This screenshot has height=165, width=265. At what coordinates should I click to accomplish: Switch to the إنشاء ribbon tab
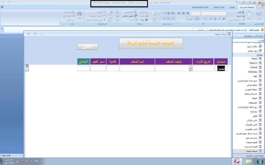point(232,7)
